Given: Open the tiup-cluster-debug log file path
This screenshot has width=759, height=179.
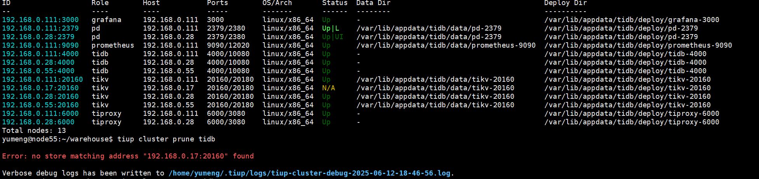Looking at the screenshot, I should 309,173.
